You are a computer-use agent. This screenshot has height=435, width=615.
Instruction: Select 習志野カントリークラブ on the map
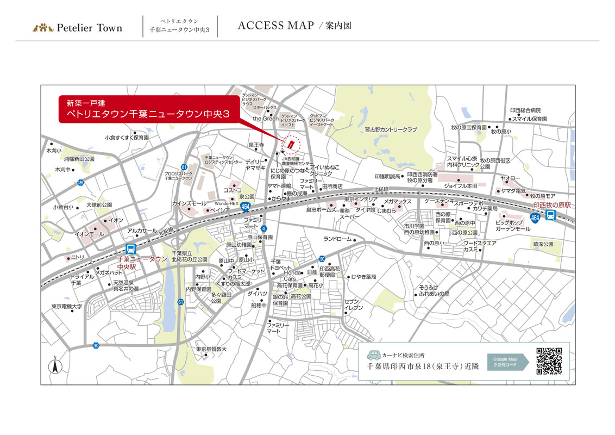tap(391, 130)
